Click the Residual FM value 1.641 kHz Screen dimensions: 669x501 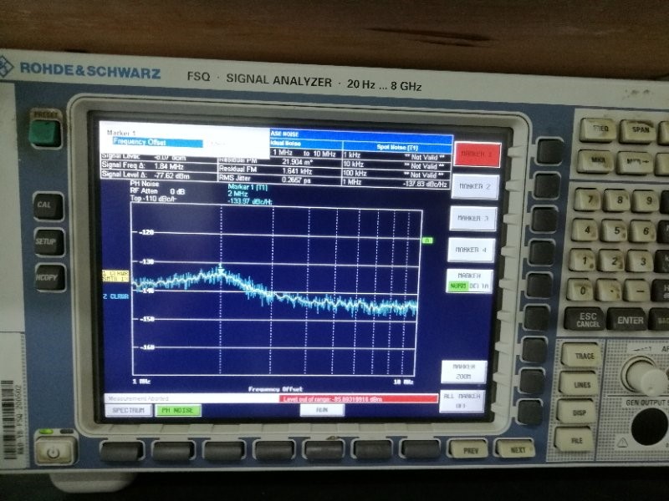[297, 171]
